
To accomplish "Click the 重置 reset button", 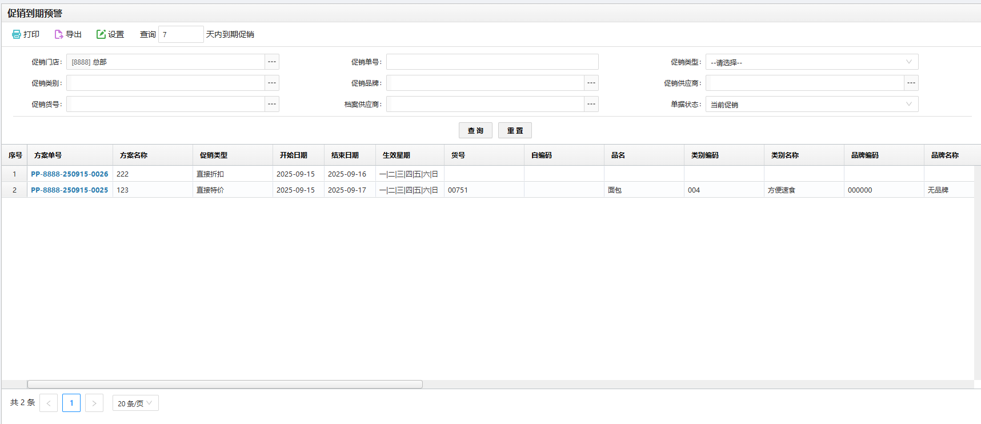I will (515, 130).
